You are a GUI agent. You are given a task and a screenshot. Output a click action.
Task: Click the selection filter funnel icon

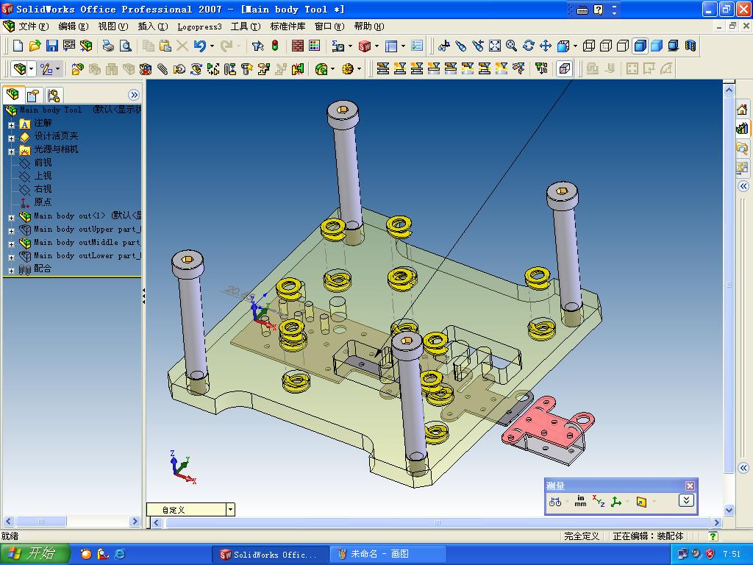(x=258, y=46)
